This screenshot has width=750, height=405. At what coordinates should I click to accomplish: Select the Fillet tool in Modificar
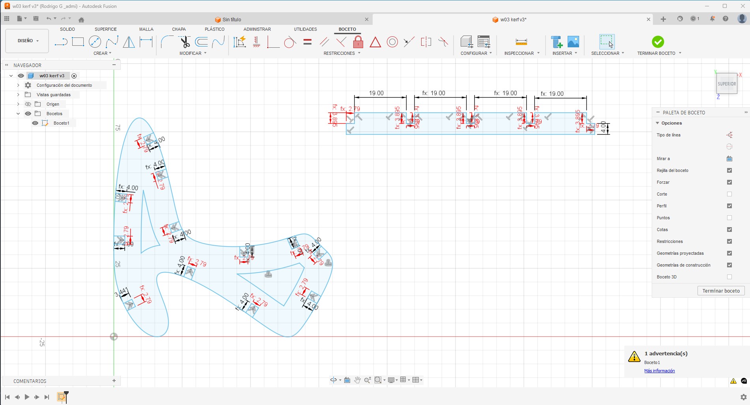point(167,42)
